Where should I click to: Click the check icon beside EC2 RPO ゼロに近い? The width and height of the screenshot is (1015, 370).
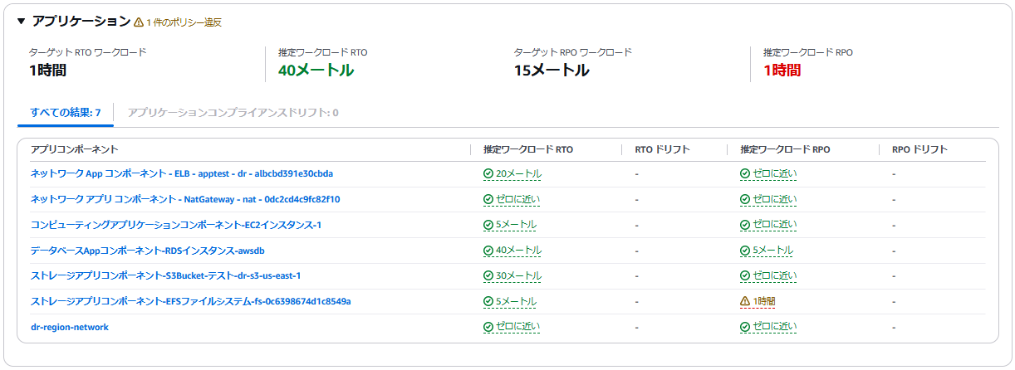(745, 225)
